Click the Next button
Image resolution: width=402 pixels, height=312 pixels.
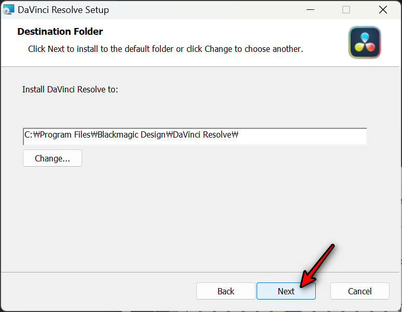[x=286, y=291]
